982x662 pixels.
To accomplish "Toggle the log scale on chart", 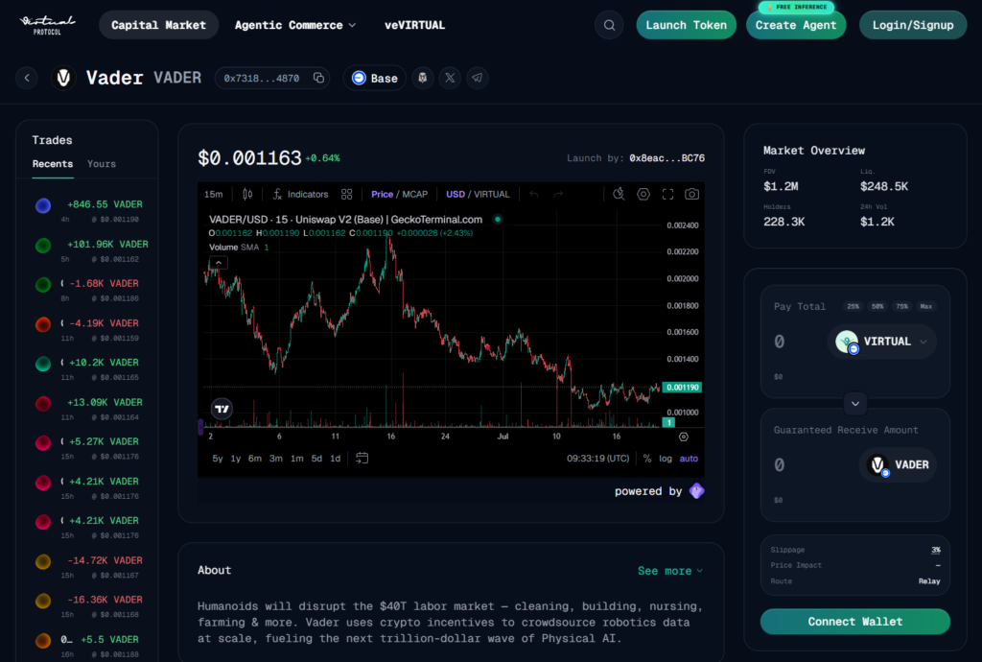I will (666, 459).
